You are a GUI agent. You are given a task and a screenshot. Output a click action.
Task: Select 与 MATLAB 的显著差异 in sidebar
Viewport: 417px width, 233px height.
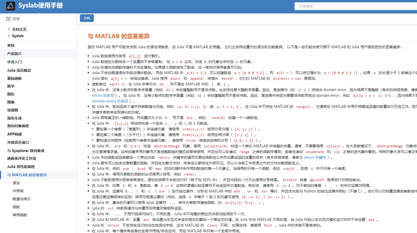click(27, 175)
